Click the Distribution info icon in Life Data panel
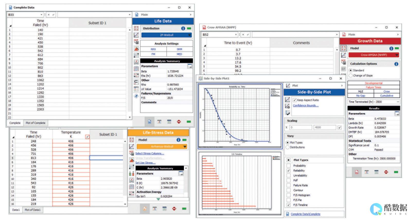This screenshot has width=413, height=221. [183, 29]
